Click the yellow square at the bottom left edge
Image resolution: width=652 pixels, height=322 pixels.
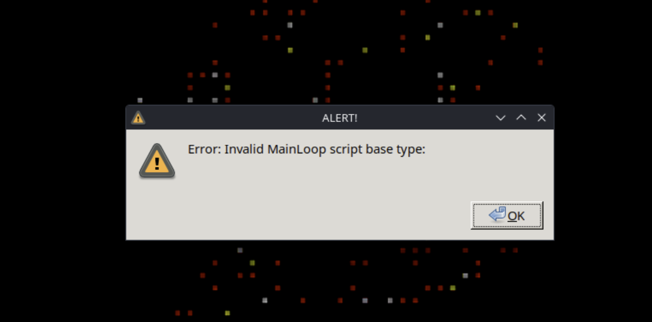pos(227,313)
